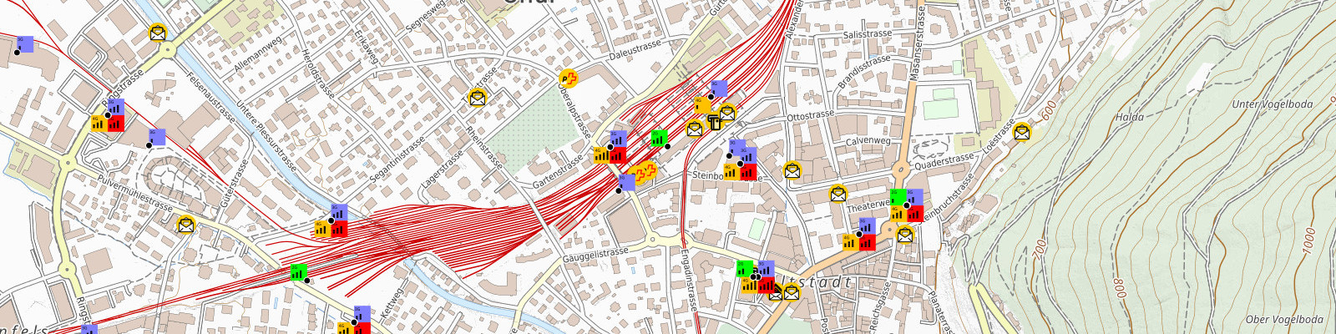Screen dimensions: 1336x334
Task: Click the green antenna icon beside Gartenstrasse tracks
Action: 658,139
